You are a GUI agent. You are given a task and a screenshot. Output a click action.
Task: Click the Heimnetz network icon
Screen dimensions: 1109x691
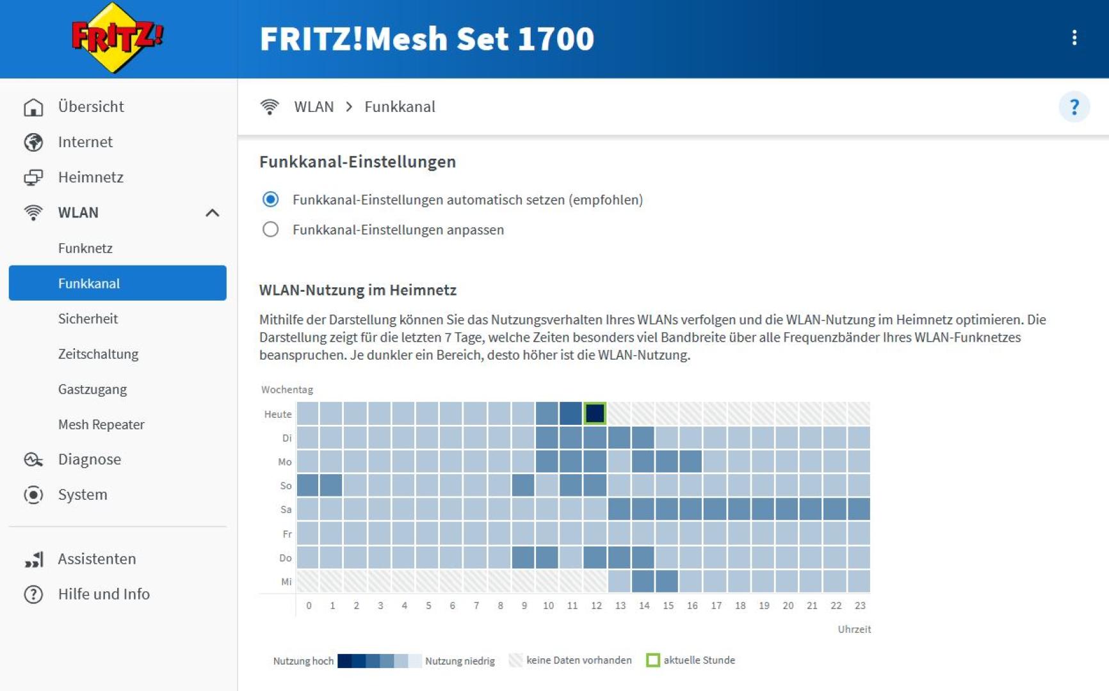point(32,177)
